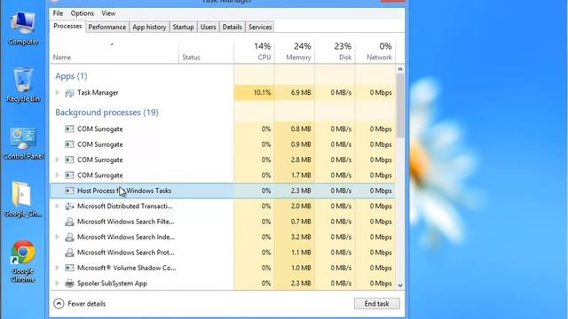
Task: Expand the Microsoft Volume Shadow Copy row
Action: (x=57, y=268)
